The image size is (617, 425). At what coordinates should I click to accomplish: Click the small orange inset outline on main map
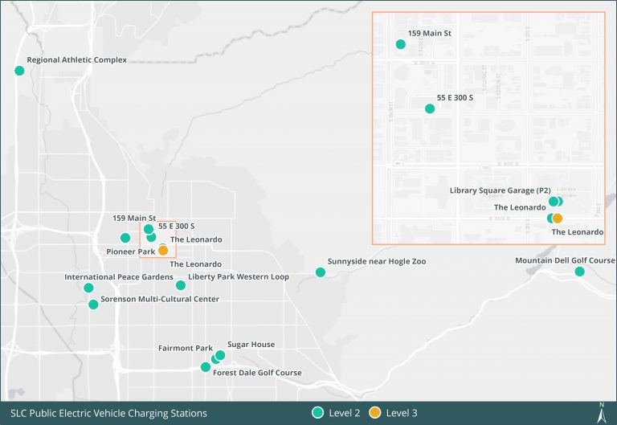(157, 239)
